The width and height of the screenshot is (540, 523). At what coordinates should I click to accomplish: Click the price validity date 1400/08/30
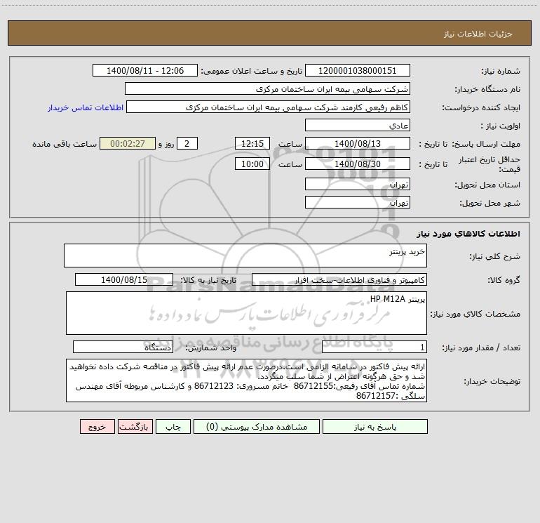[x=358, y=164]
